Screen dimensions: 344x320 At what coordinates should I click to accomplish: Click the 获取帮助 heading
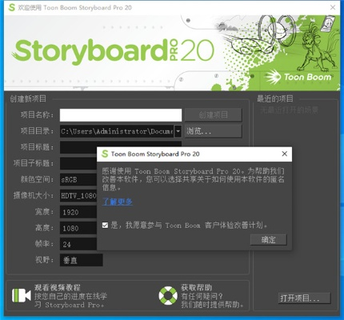click(197, 287)
